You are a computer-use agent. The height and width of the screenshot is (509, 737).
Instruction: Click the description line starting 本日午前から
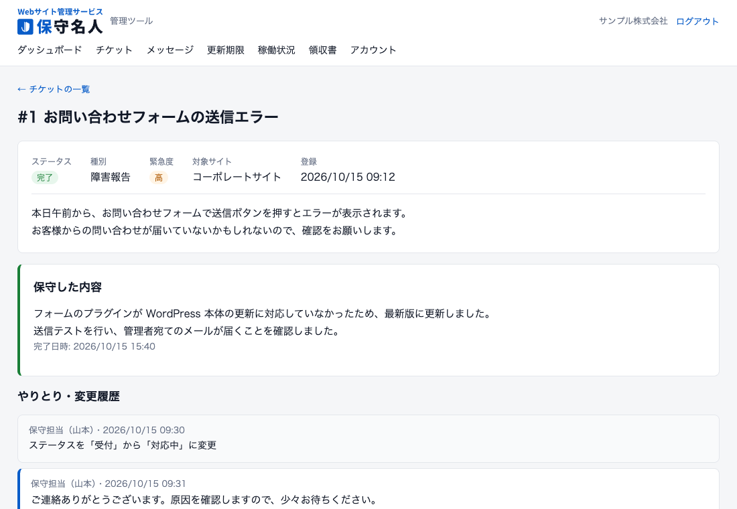point(220,214)
